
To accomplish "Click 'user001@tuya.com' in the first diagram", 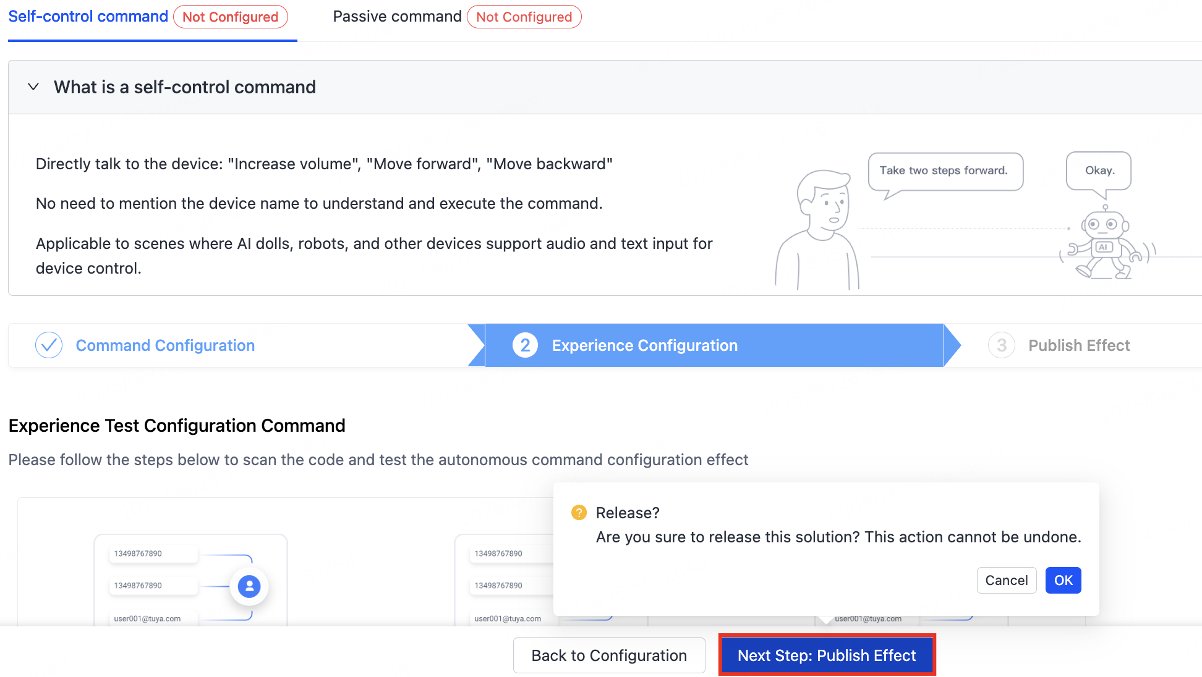I will pos(147,618).
